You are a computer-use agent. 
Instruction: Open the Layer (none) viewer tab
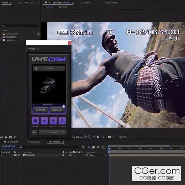[x=85, y=3]
